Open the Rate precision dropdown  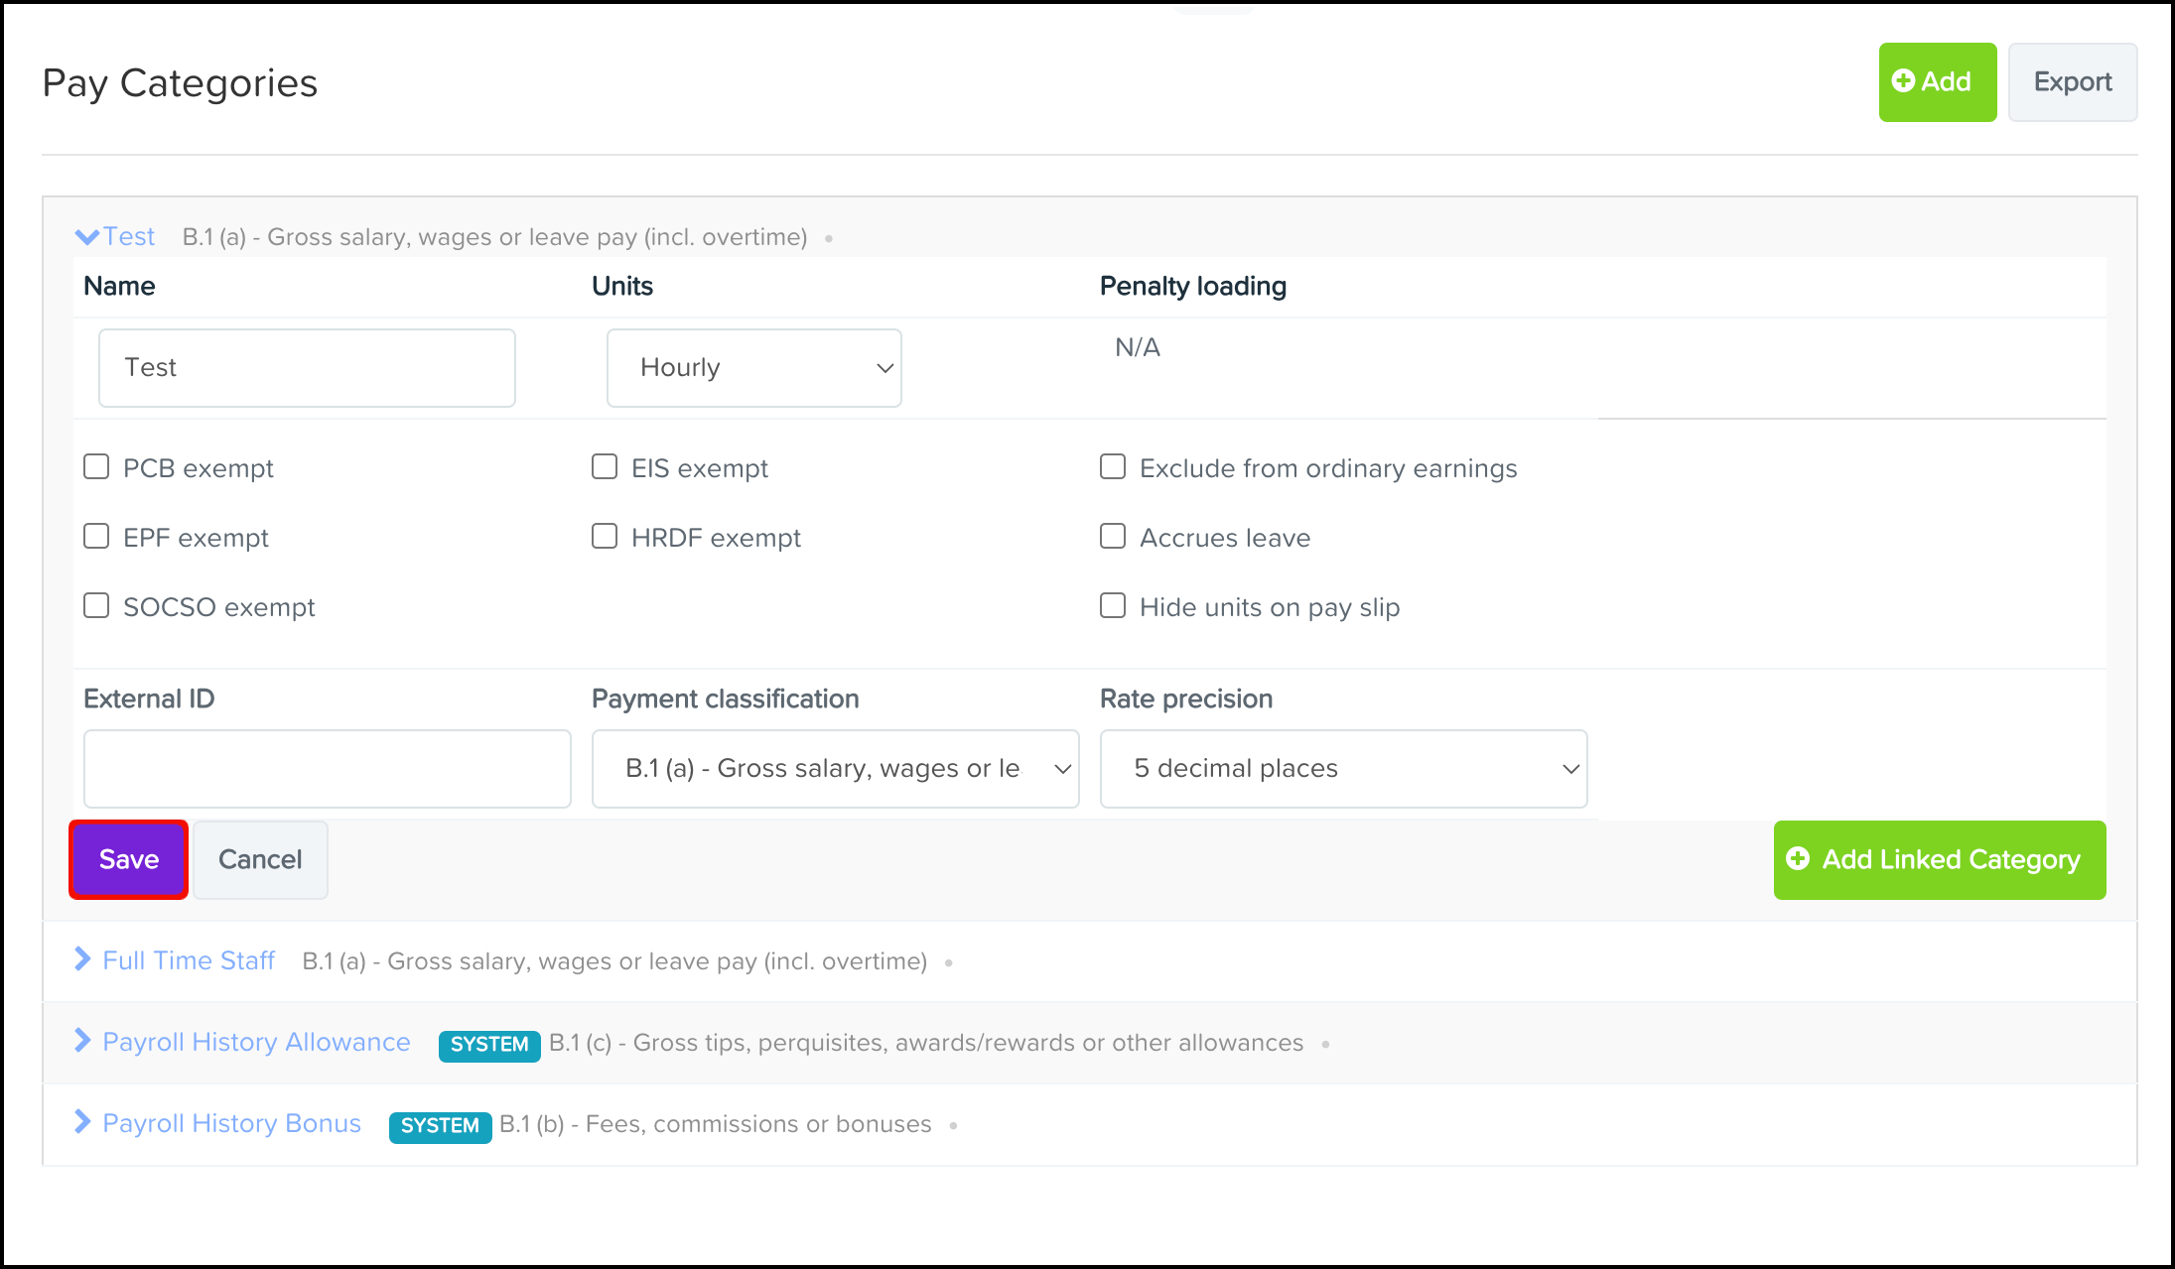1343,769
